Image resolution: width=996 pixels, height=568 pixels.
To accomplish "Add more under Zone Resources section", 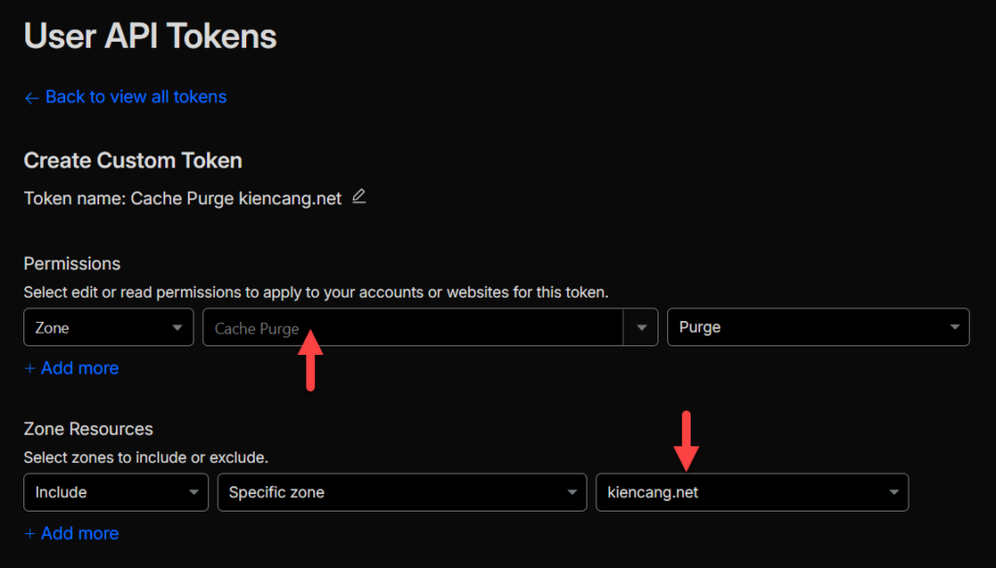I will 71,533.
